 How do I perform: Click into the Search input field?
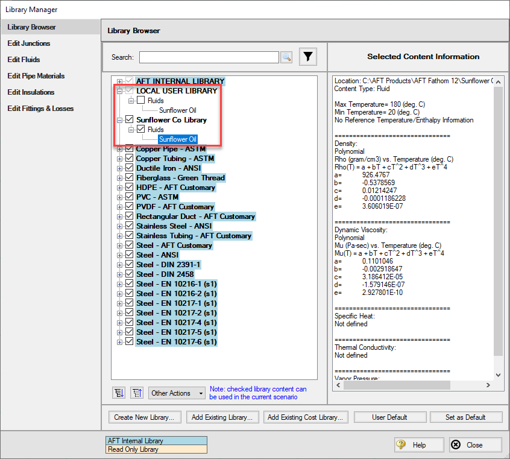pyautogui.click(x=209, y=57)
